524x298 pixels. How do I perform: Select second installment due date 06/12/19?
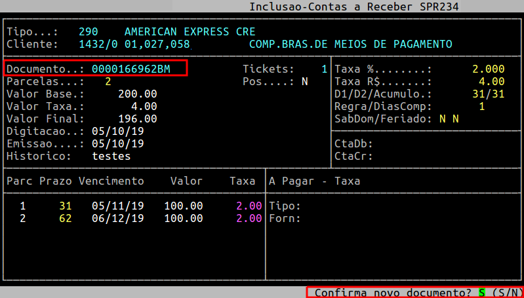(118, 218)
